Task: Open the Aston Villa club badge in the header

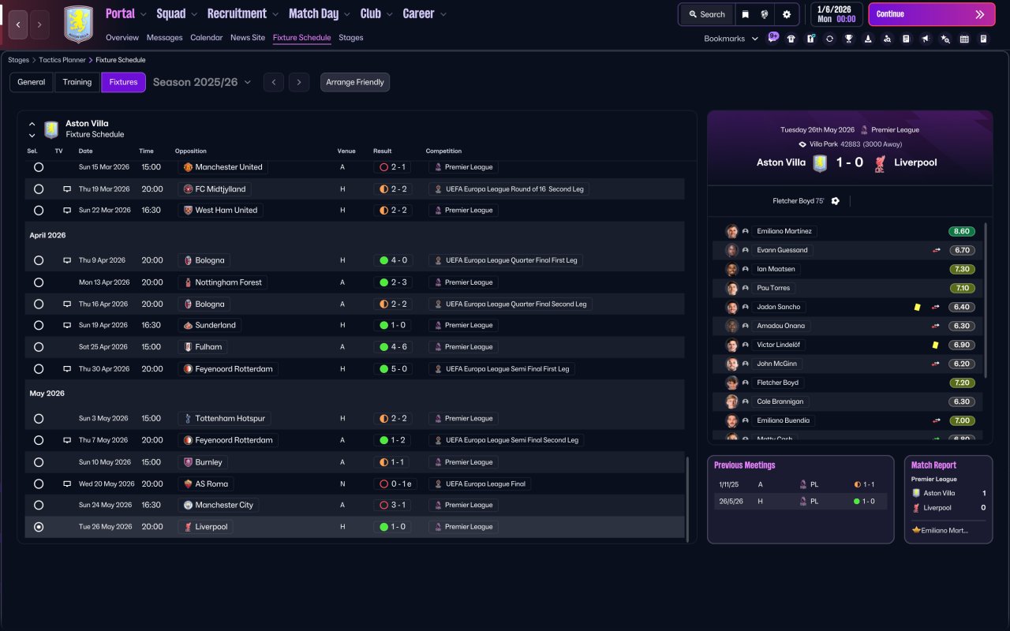Action: (x=78, y=24)
